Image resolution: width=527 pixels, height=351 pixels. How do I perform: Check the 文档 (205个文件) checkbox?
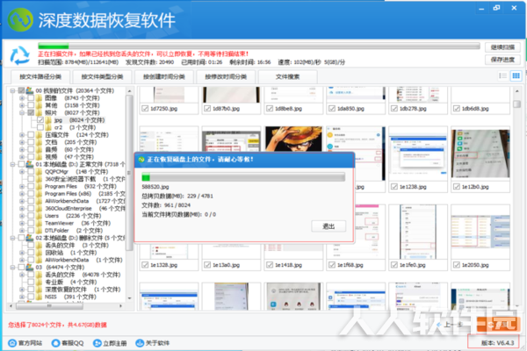[x=31, y=142]
